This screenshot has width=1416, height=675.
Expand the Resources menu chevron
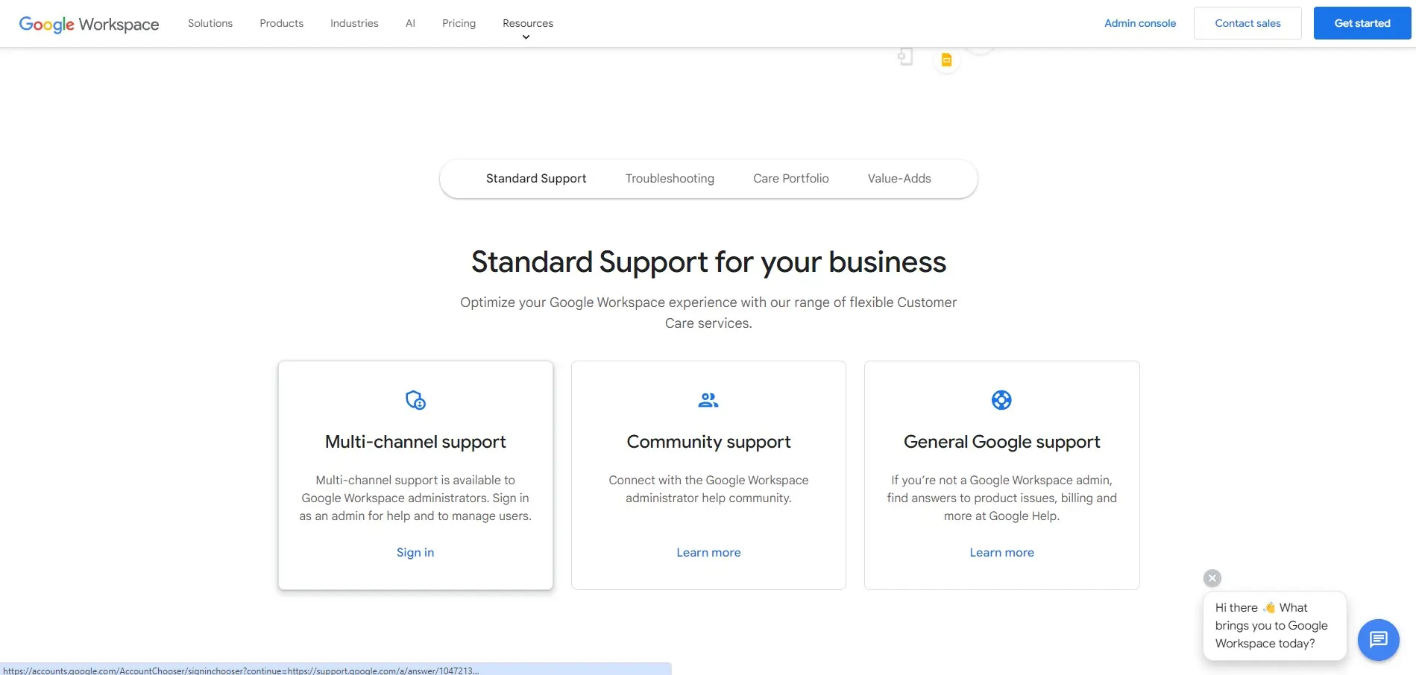(526, 37)
